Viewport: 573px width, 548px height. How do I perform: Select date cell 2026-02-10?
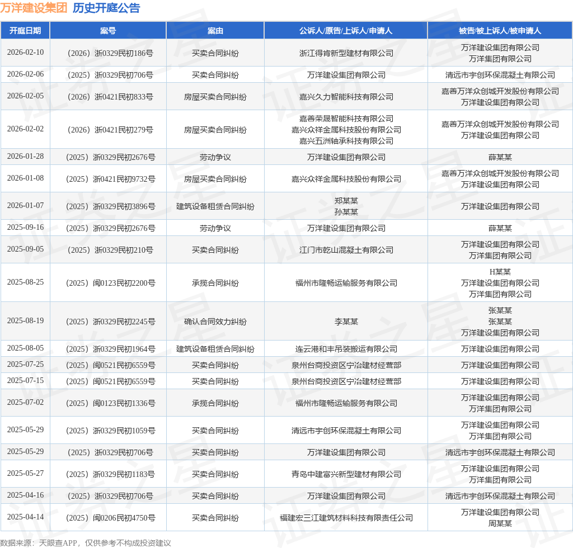[25, 52]
